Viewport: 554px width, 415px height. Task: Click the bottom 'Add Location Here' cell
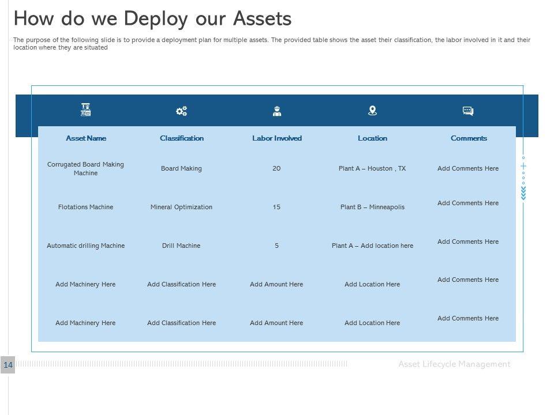click(x=372, y=323)
